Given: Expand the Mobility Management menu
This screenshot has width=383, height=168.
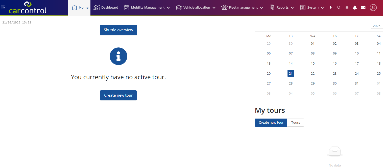Looking at the screenshot, I should 147,8.
